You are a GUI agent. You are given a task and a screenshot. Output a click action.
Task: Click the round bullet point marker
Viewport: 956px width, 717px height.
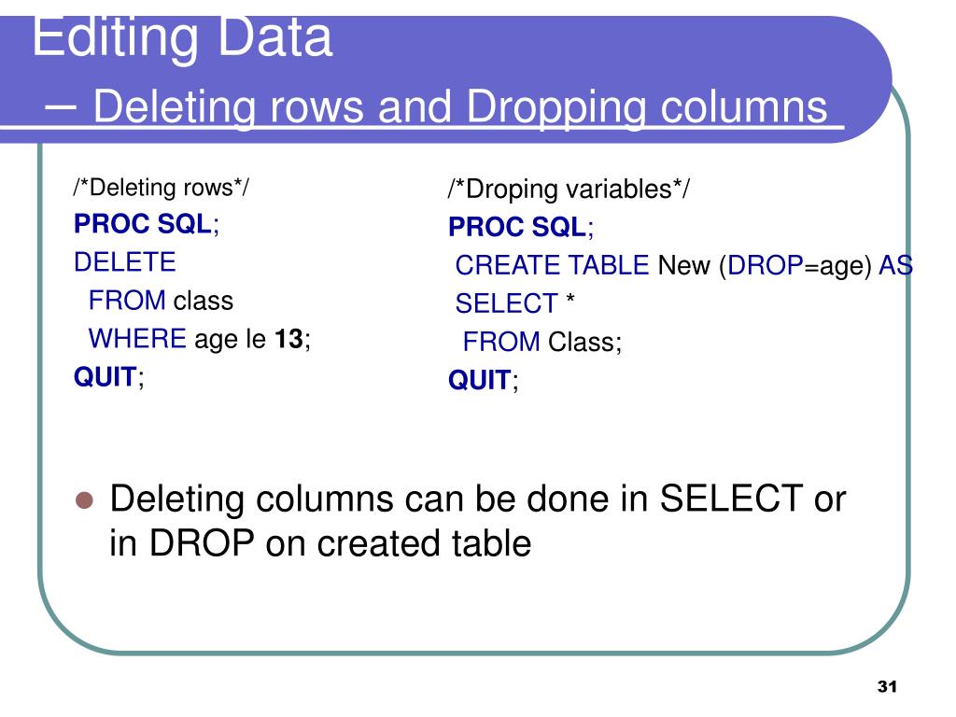pyautogui.click(x=84, y=500)
